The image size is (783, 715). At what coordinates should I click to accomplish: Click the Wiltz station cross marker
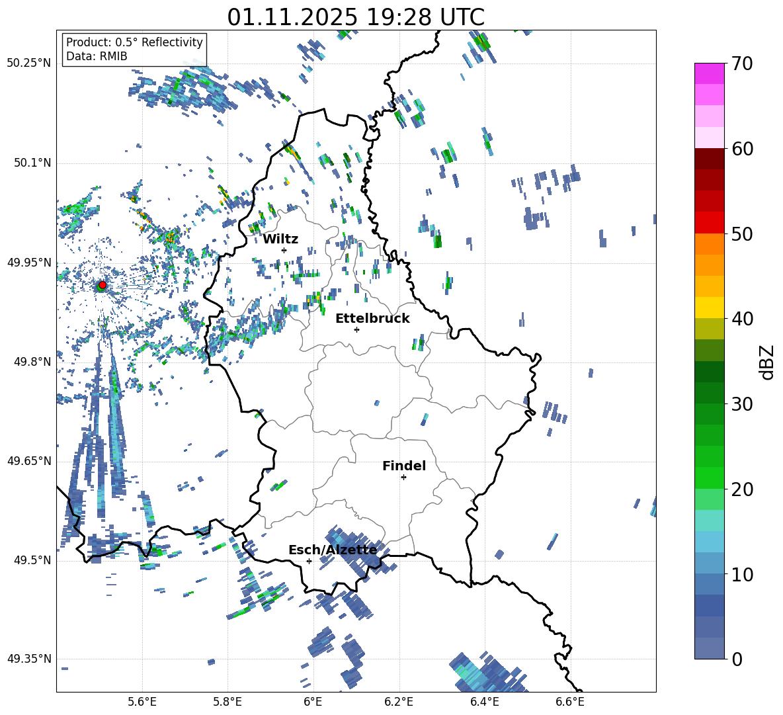(x=284, y=250)
